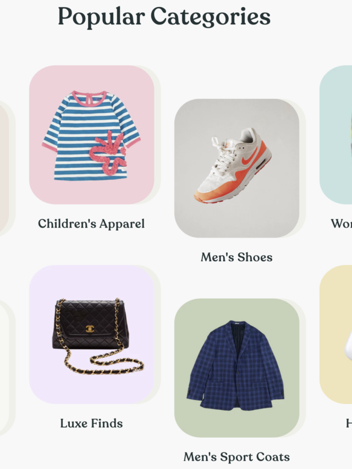Open the Men's Sport Coats blazer tile
The image size is (352, 469).
pyautogui.click(x=237, y=368)
